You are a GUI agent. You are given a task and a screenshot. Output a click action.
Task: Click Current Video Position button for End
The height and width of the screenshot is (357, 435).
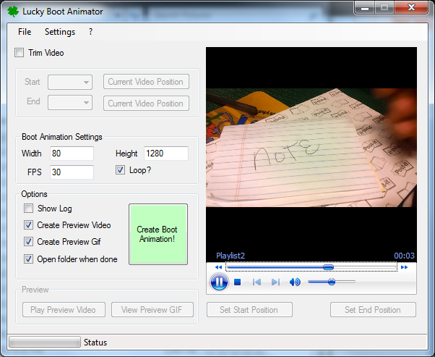click(x=146, y=103)
